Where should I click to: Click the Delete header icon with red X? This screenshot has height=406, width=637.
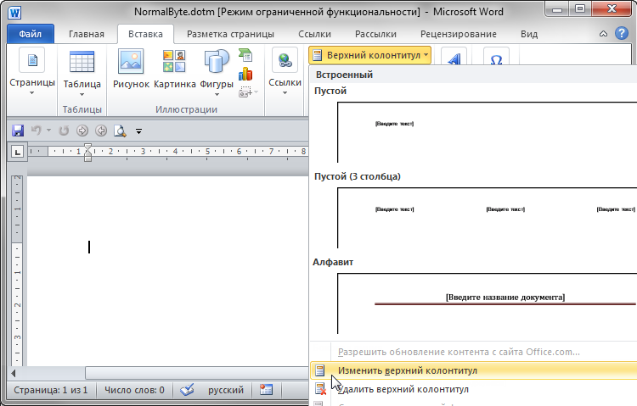(x=320, y=389)
